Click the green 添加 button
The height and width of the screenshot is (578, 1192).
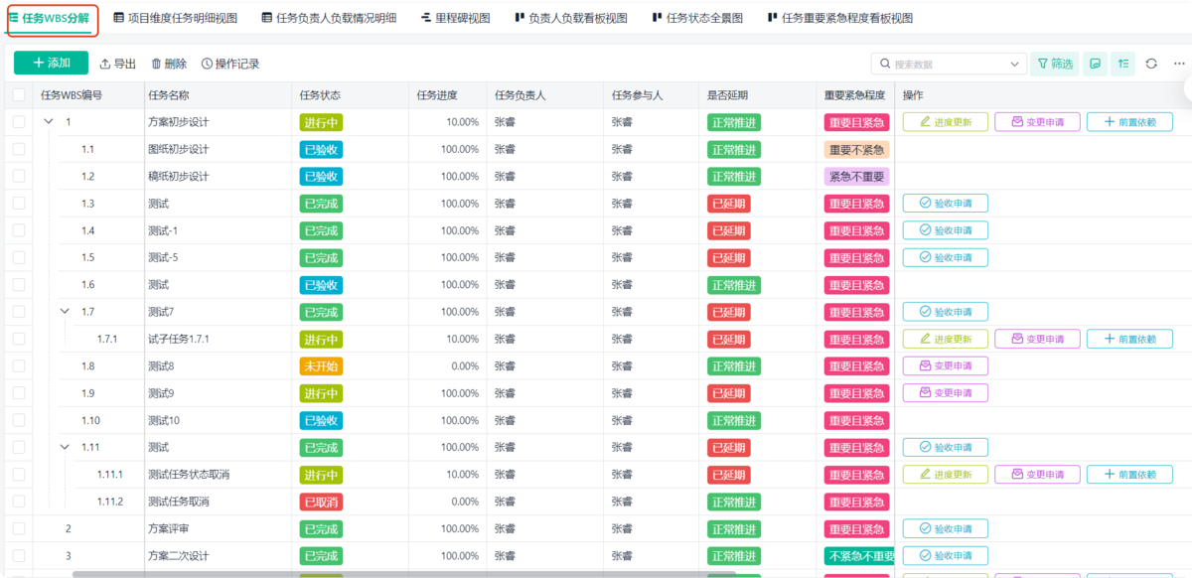(51, 63)
